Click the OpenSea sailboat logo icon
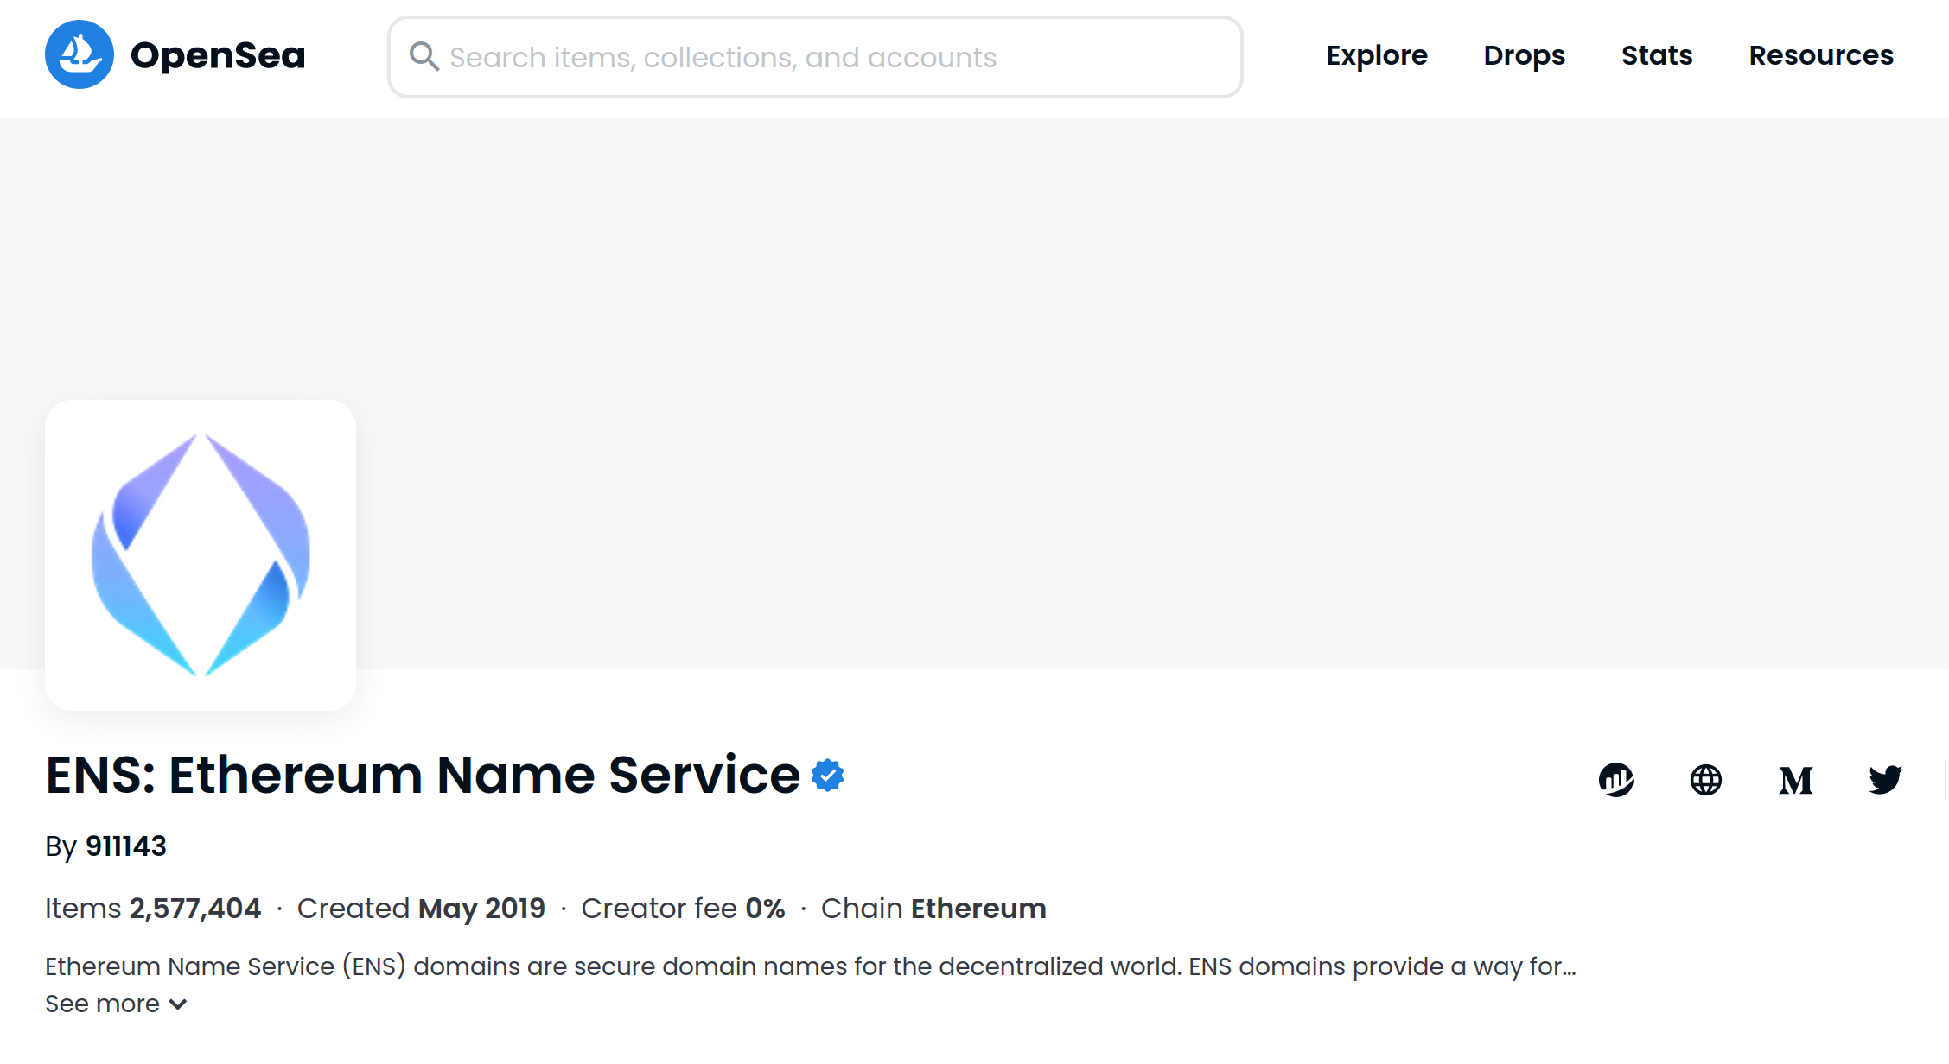Image resolution: width=1949 pixels, height=1064 pixels. [x=80, y=55]
